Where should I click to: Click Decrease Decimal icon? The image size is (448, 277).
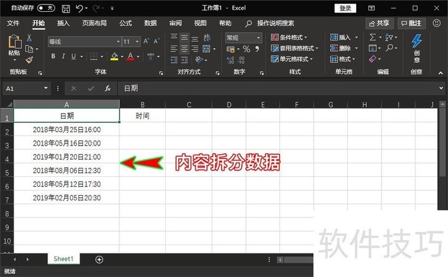(x=241, y=60)
